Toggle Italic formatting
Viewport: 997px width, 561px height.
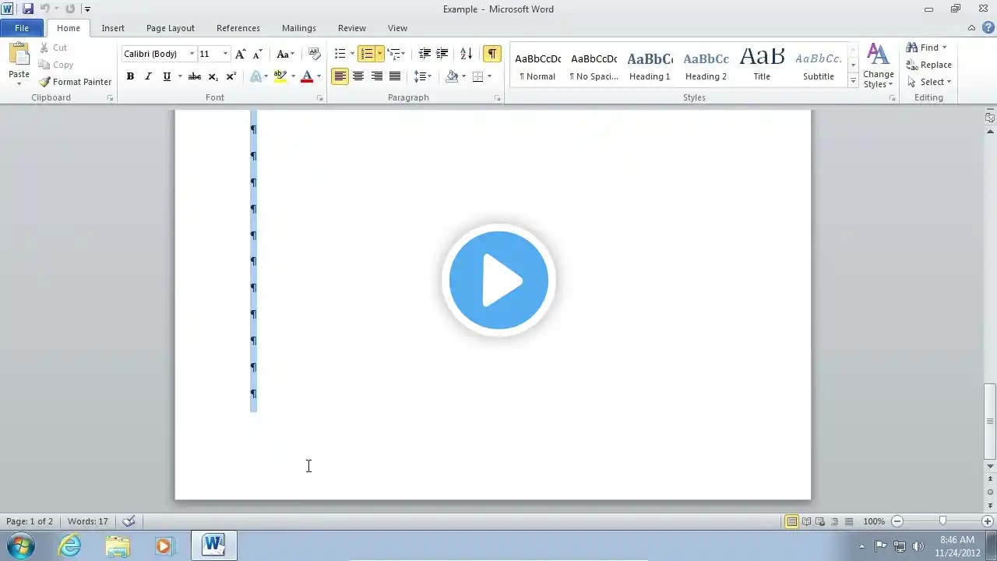(x=148, y=76)
